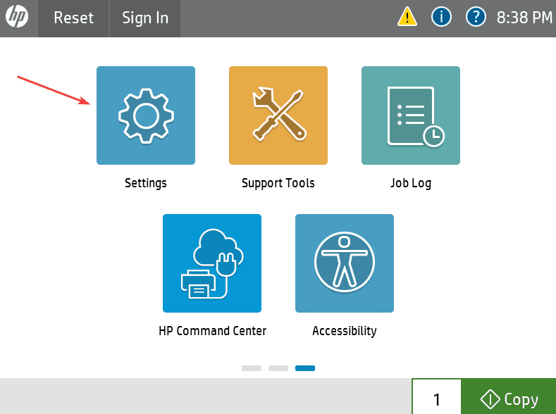This screenshot has height=414, width=556.
Task: Tap the Sign In button
Action: coord(145,18)
